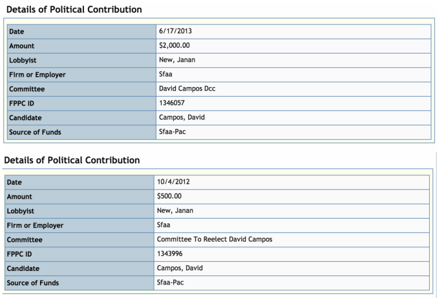Click the David Campos Dcc committee value

[x=187, y=88]
